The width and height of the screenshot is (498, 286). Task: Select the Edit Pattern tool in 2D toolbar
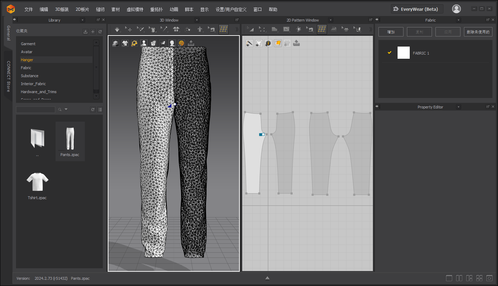[250, 30]
